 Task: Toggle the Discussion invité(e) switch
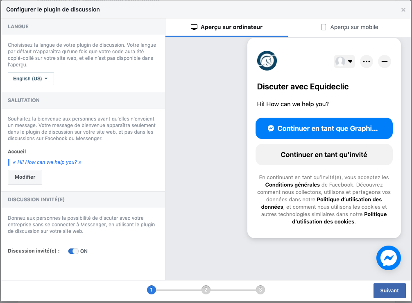pyautogui.click(x=73, y=251)
